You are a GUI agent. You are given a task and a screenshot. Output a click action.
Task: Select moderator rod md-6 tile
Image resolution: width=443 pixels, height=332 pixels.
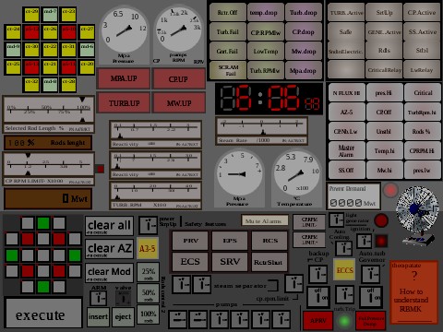[87, 50]
